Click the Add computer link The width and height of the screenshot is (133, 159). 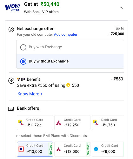click(66, 34)
